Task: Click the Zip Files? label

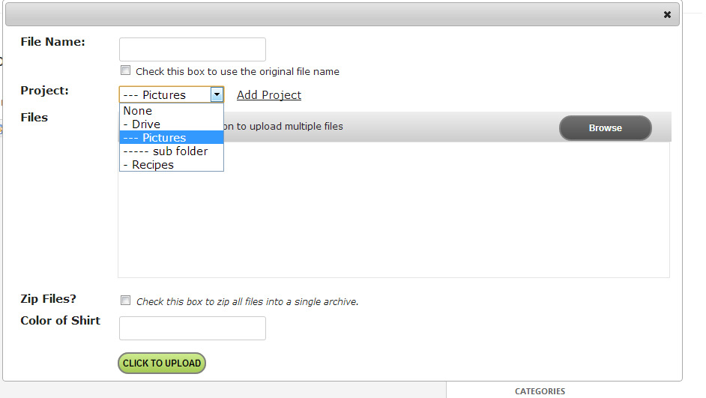Action: pos(48,298)
